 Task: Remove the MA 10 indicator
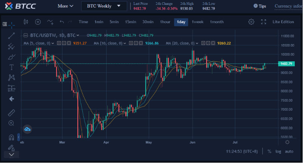tap(141, 43)
